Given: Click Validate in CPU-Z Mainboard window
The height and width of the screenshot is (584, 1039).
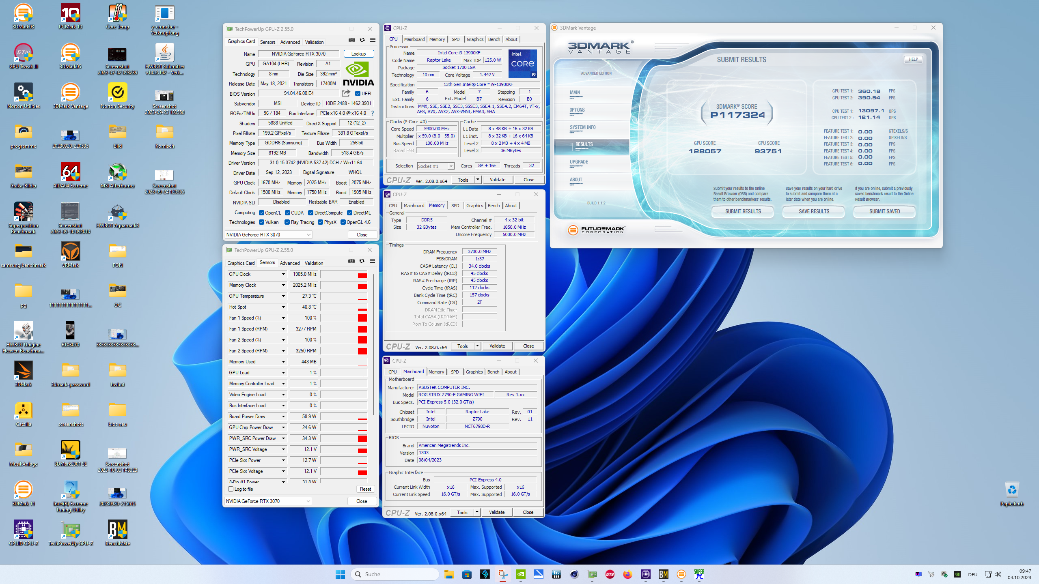Looking at the screenshot, I should [x=497, y=512].
